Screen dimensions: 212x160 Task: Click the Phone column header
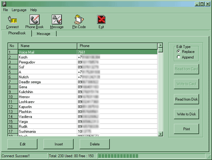pos(117,46)
